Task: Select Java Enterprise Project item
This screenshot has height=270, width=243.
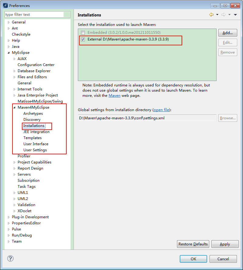Action: click(x=38, y=95)
